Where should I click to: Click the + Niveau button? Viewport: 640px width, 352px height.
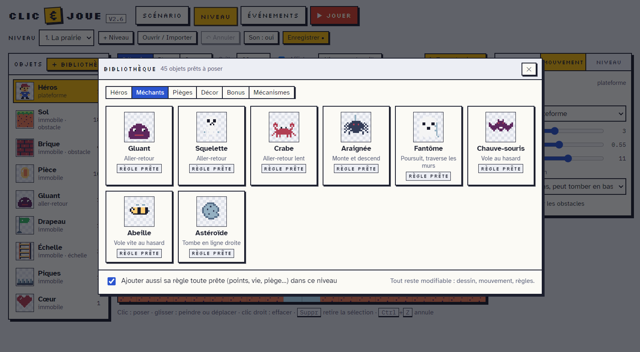[116, 38]
